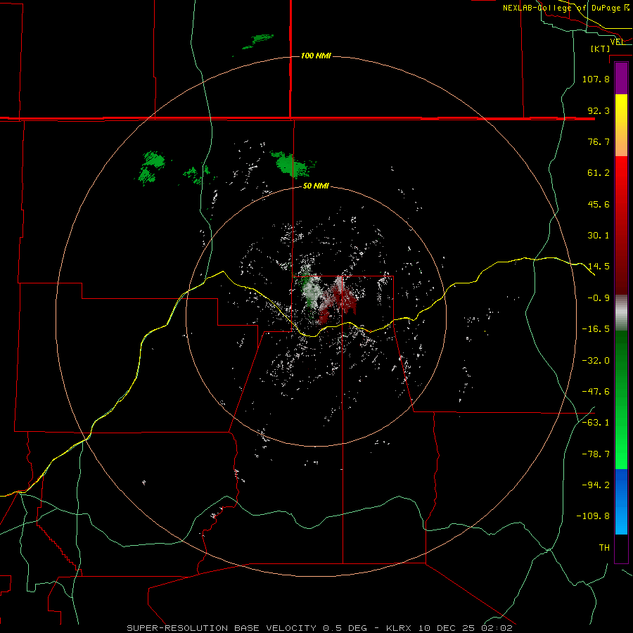Click the TH label on the legend
This screenshot has width=633, height=633.
tap(604, 548)
